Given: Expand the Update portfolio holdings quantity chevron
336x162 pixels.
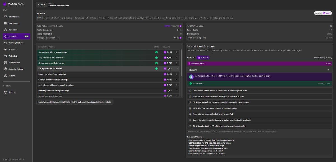Looking at the screenshot, I should pyautogui.click(x=177, y=91).
